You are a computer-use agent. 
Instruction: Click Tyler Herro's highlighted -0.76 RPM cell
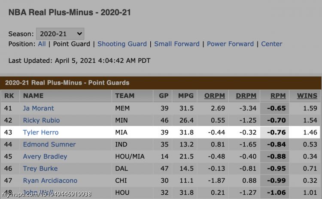pos(275,132)
